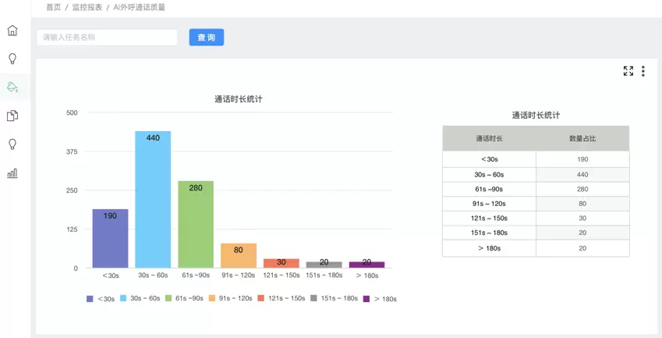Click the 查询 search button
Image resolution: width=662 pixels, height=338 pixels.
coord(207,37)
